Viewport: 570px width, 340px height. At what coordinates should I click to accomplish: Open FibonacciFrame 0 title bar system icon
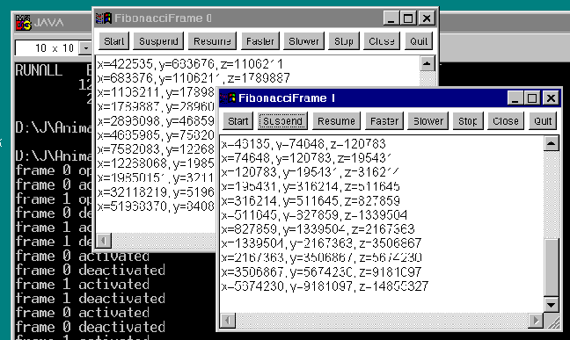click(x=103, y=18)
